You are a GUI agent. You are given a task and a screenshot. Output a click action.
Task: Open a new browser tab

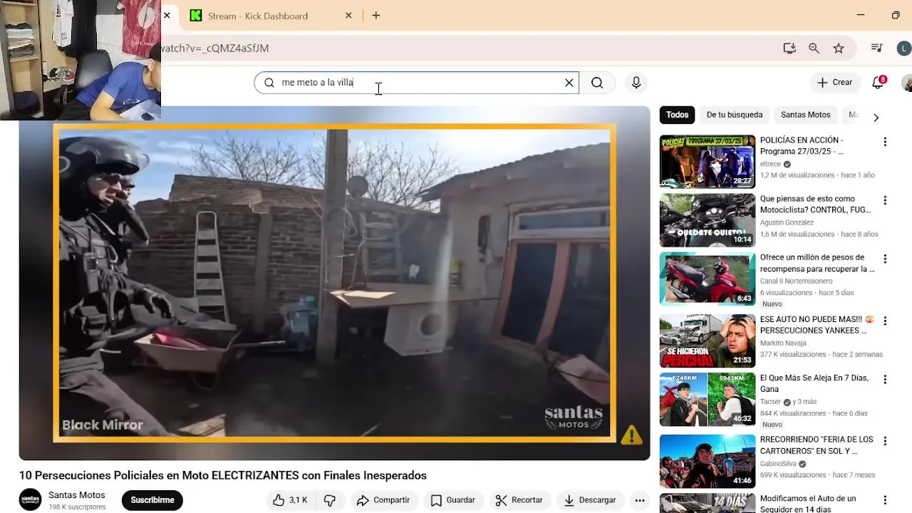pos(376,16)
